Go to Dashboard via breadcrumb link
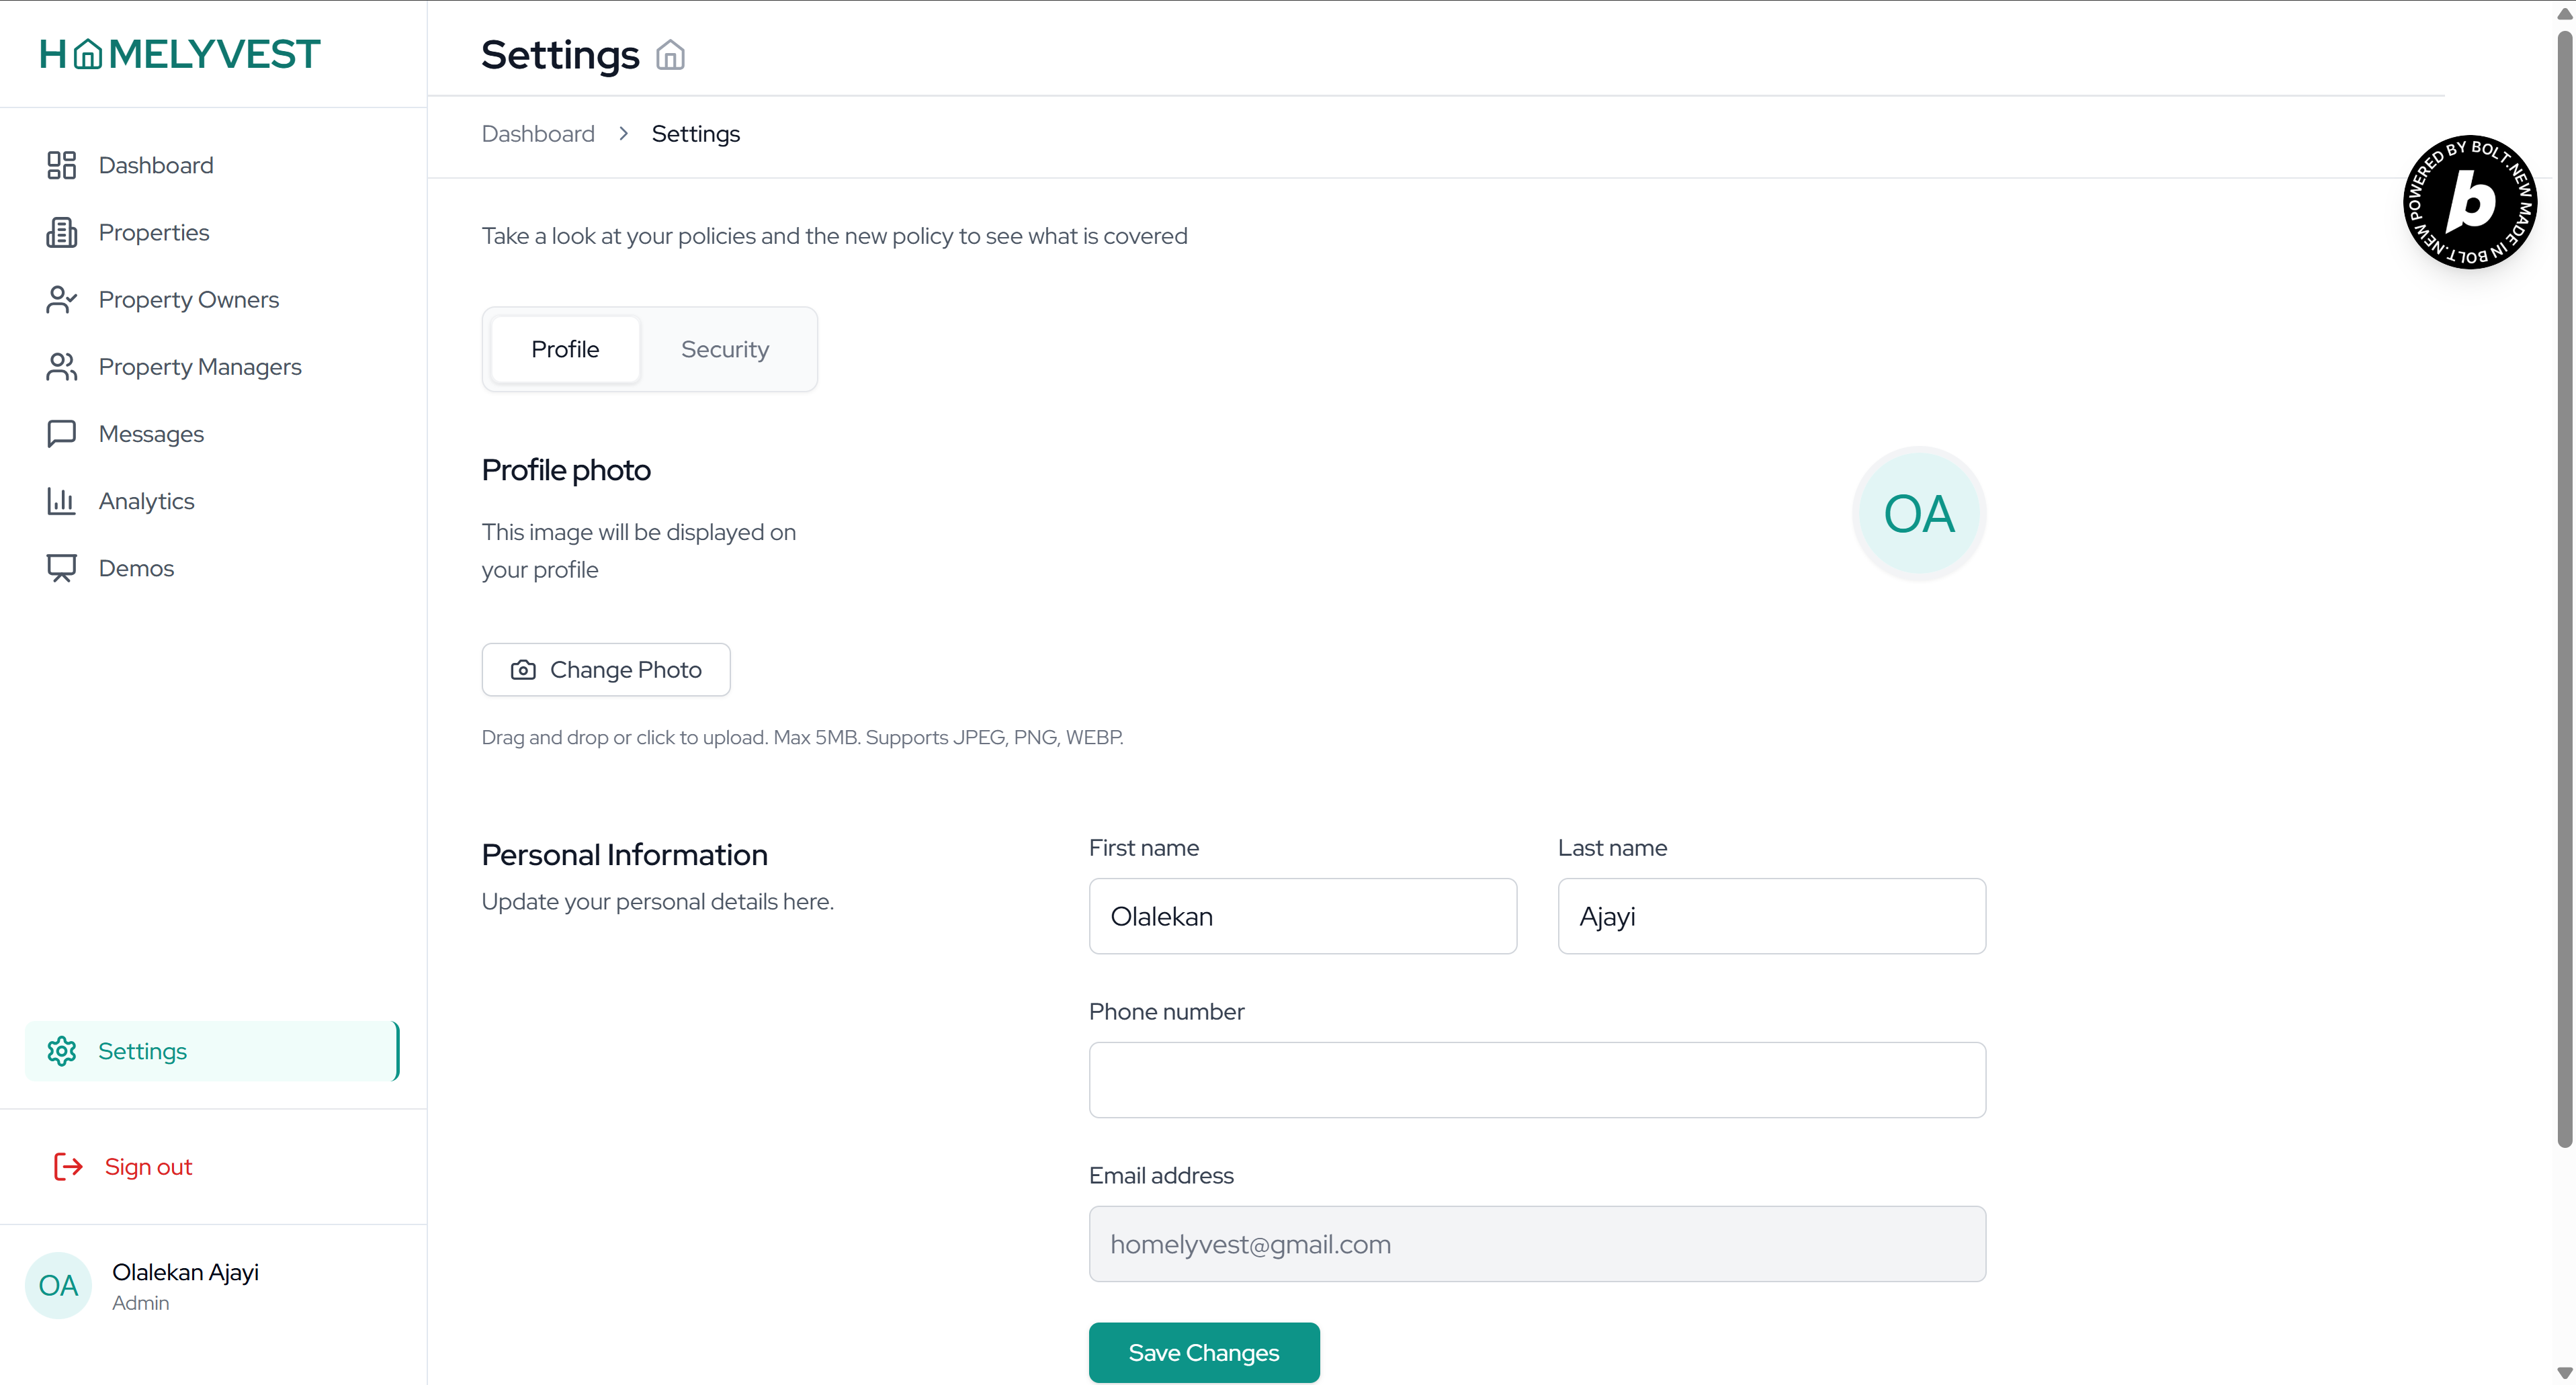 point(537,134)
